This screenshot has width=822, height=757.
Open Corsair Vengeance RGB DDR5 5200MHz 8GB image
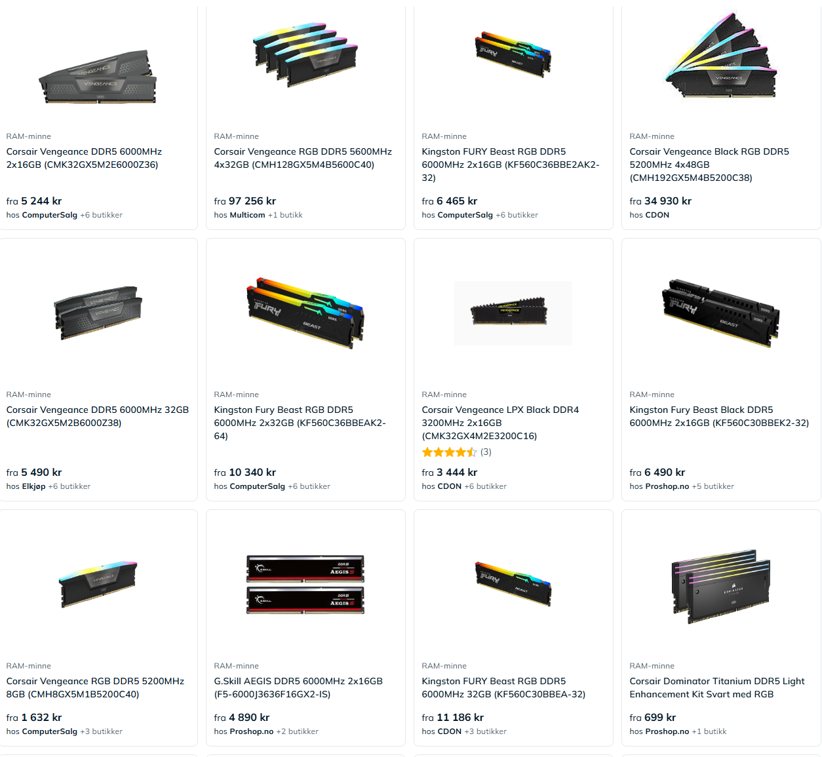coord(98,584)
